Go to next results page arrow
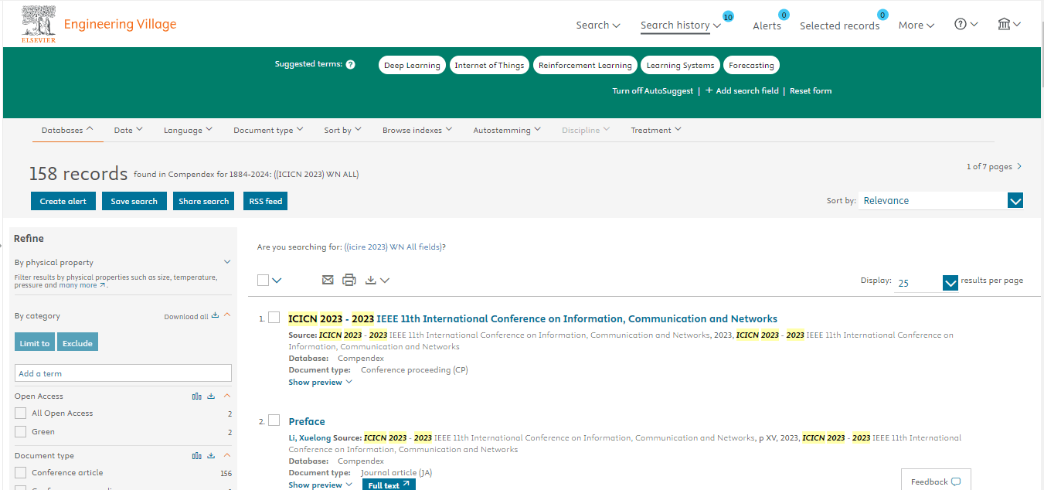Image resolution: width=1044 pixels, height=490 pixels. [1019, 166]
